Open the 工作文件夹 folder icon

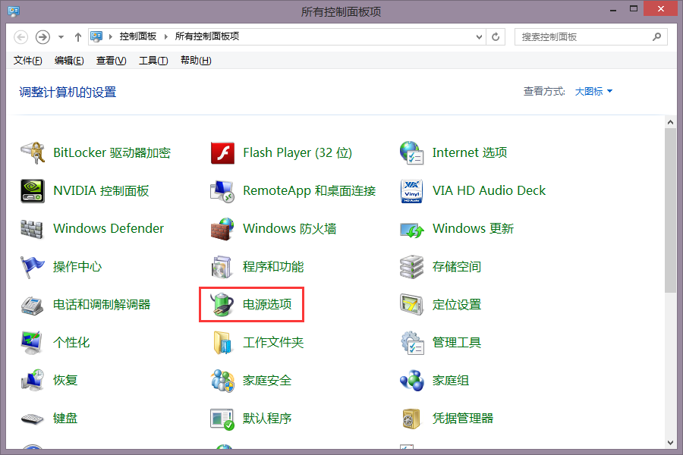222,342
